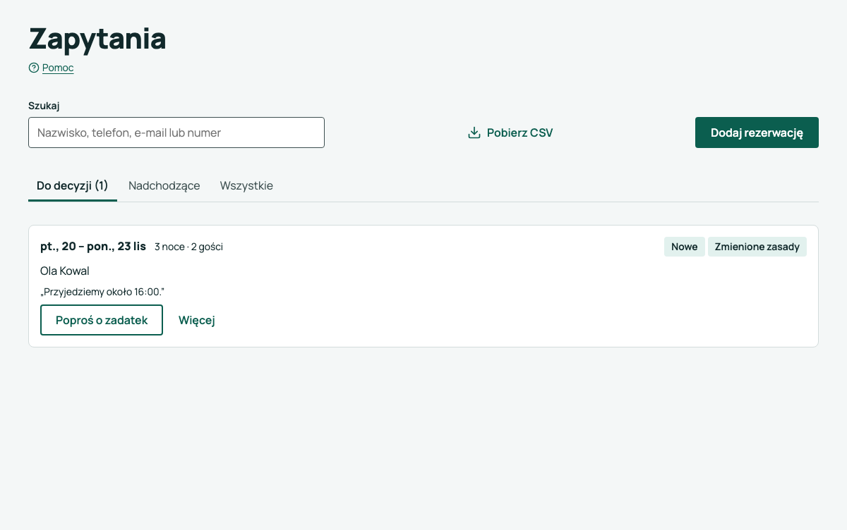Click the date range pt., 20 – pon., 23 lis
Screen dimensions: 847x530
(x=93, y=247)
